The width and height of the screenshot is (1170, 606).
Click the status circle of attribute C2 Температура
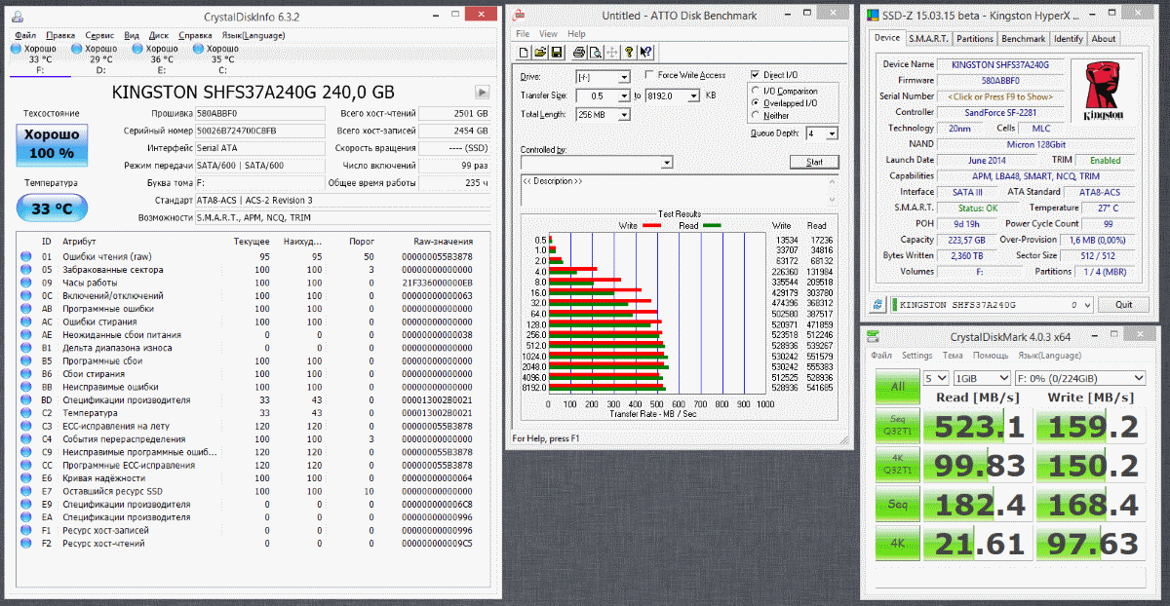click(26, 413)
